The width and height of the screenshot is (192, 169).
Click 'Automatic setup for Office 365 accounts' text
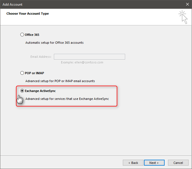(54, 43)
